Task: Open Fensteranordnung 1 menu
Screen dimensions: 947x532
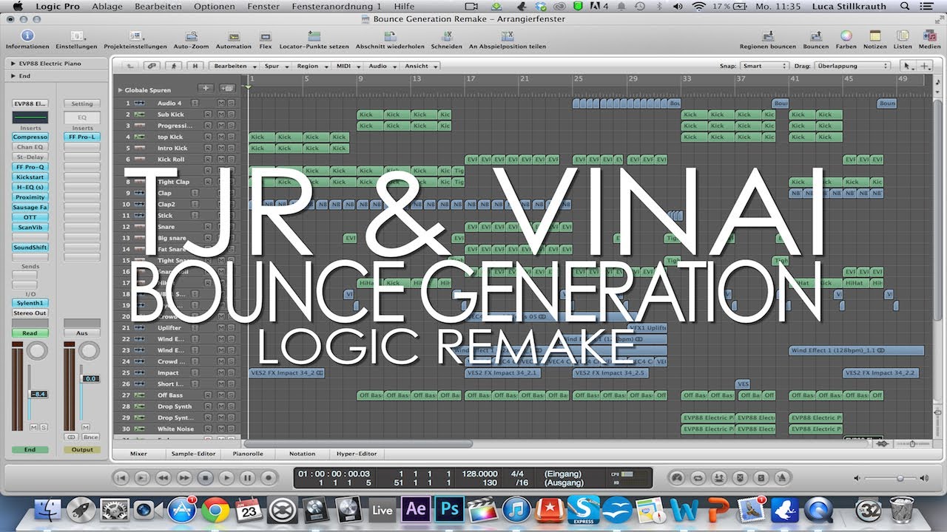Action: point(337,6)
